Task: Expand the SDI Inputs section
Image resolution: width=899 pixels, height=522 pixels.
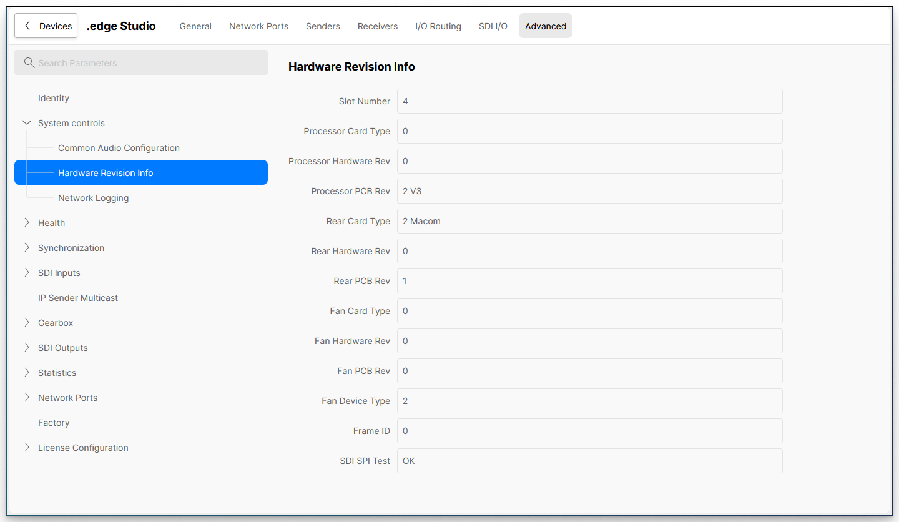Action: click(x=27, y=273)
